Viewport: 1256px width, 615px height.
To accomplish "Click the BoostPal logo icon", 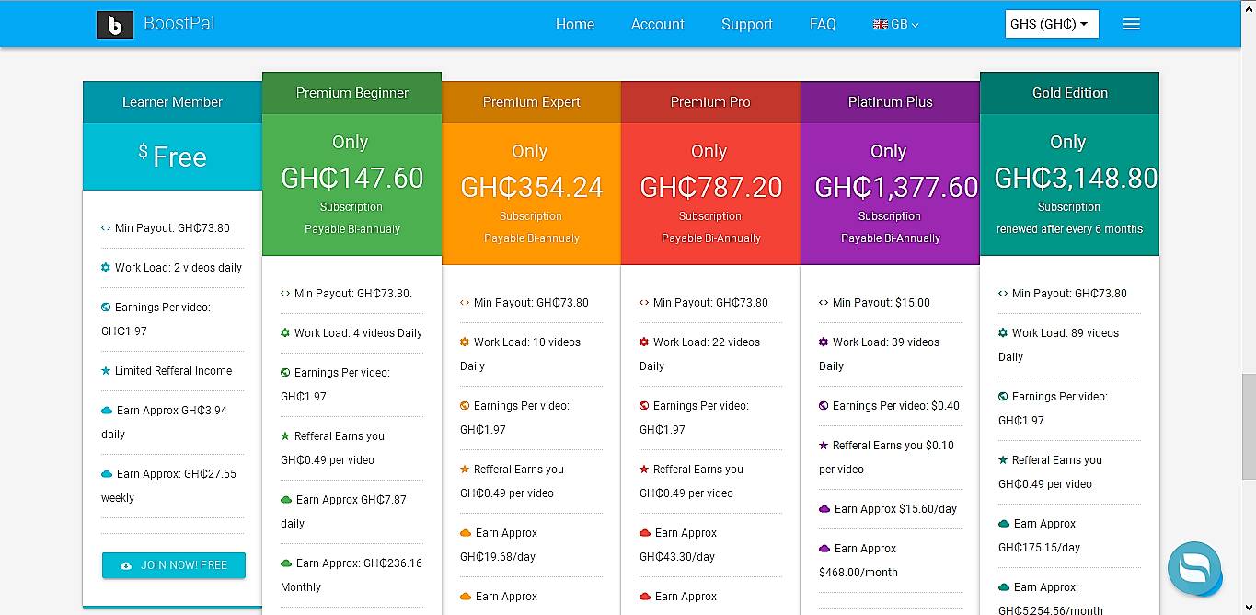I will pos(115,25).
